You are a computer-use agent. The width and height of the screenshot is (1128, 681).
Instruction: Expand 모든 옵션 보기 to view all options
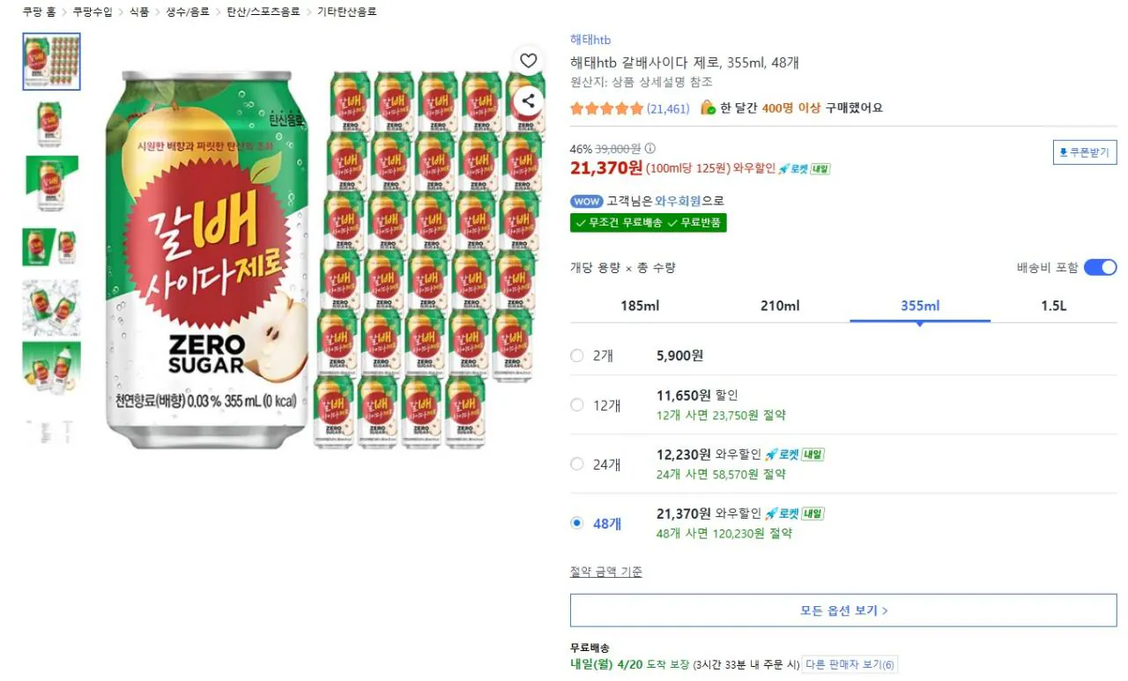(843, 609)
